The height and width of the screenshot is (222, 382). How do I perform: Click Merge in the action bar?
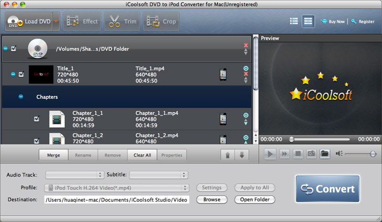[53, 155]
